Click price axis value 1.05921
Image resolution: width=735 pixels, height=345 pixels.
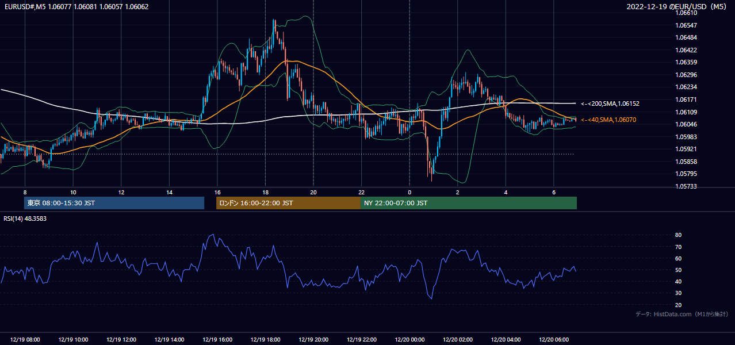(687, 149)
